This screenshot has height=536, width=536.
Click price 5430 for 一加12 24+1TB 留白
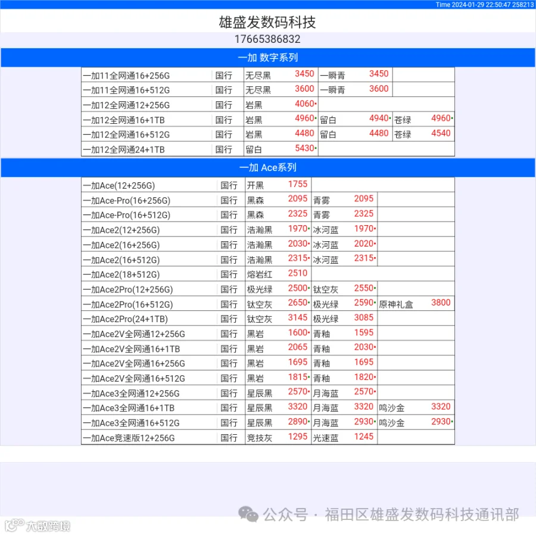[304, 148]
